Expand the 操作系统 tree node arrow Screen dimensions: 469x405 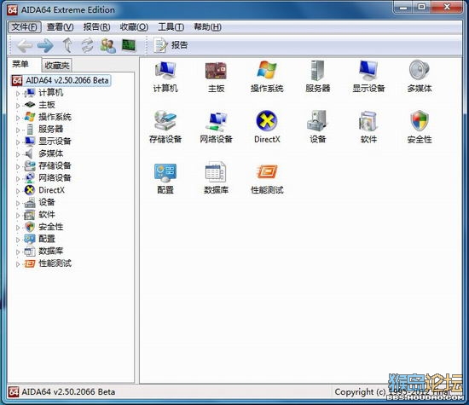[18, 118]
